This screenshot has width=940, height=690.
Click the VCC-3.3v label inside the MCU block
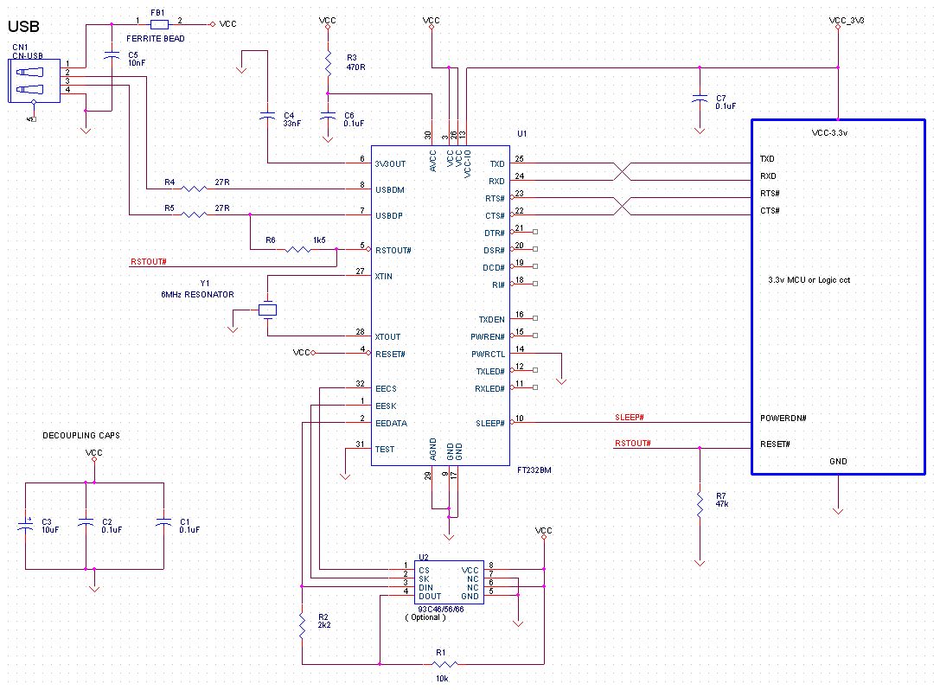[829, 132]
